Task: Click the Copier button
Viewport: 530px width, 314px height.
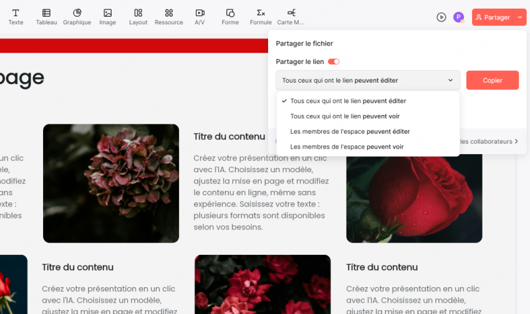Action: click(x=492, y=80)
